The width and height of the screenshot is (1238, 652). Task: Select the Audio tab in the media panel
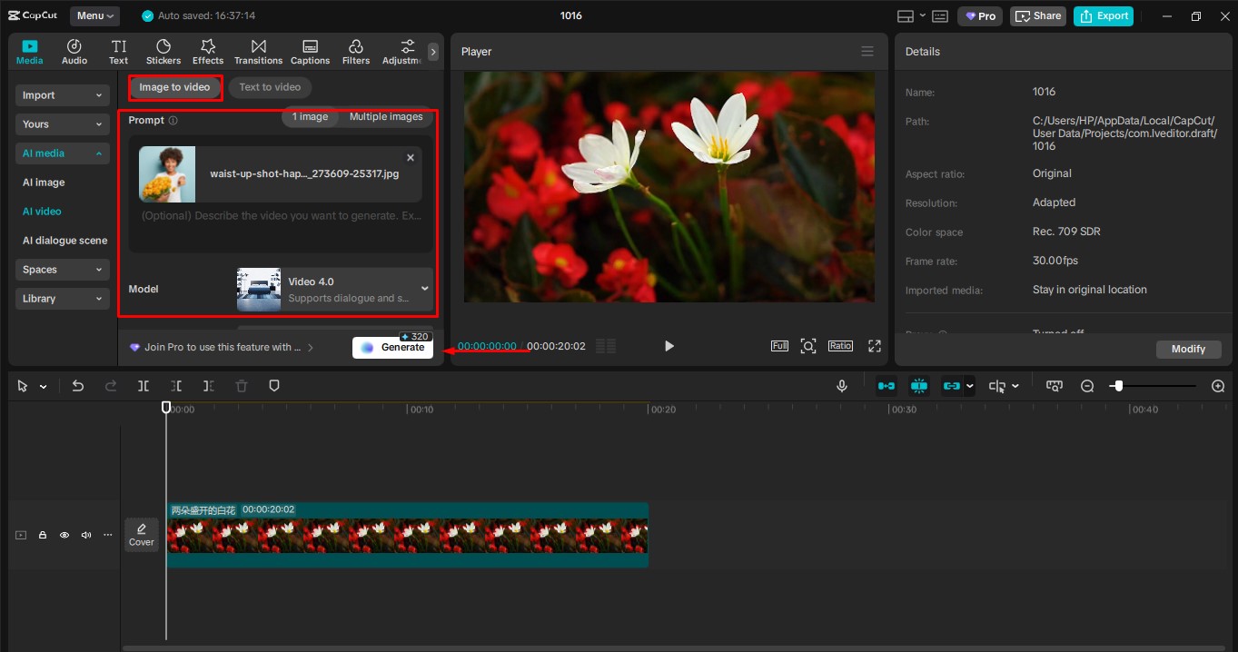tap(74, 50)
